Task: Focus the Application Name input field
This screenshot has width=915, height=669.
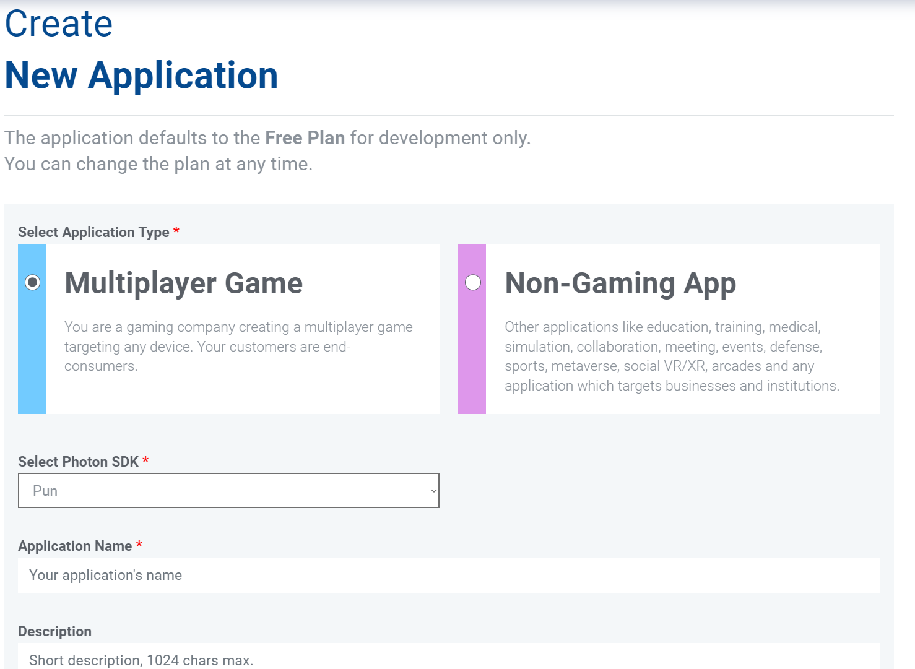Action: (448, 576)
